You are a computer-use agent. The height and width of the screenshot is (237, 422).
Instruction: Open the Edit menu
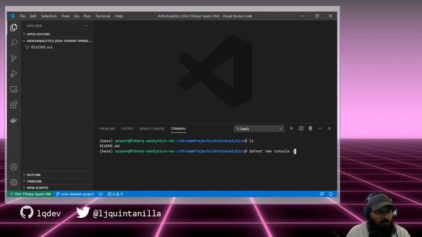(33, 16)
